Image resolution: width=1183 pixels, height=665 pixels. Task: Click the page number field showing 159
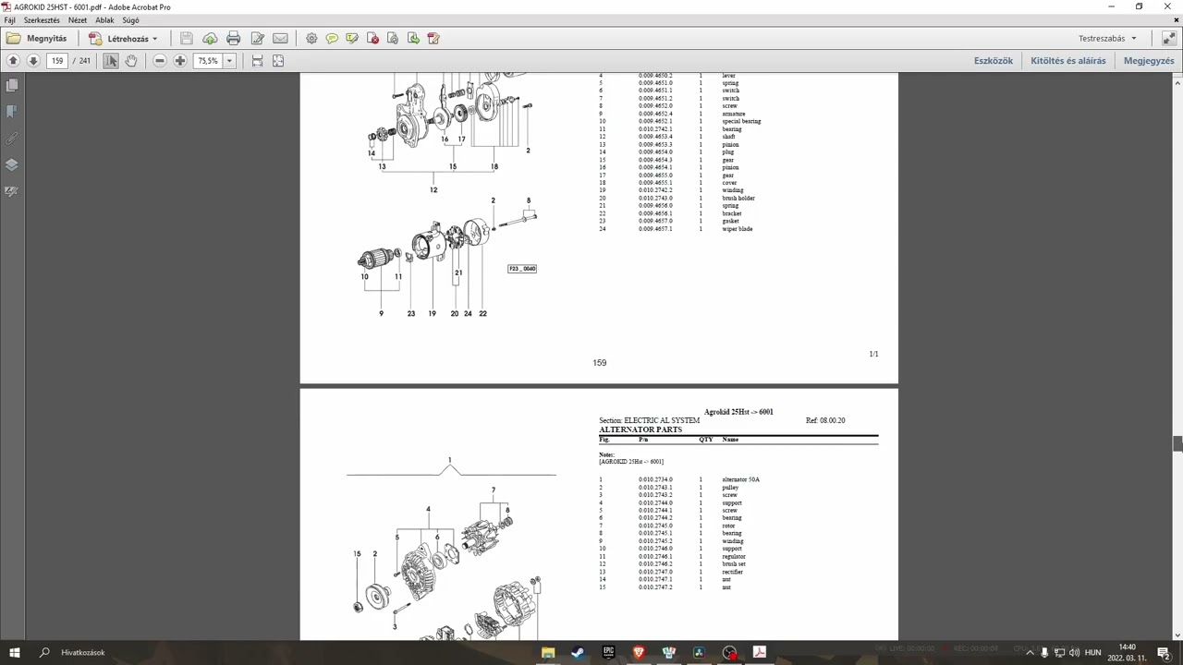[x=57, y=61]
